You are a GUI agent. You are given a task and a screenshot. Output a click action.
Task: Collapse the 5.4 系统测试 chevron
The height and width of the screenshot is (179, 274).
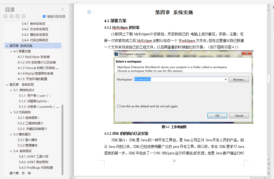click(x=11, y=151)
